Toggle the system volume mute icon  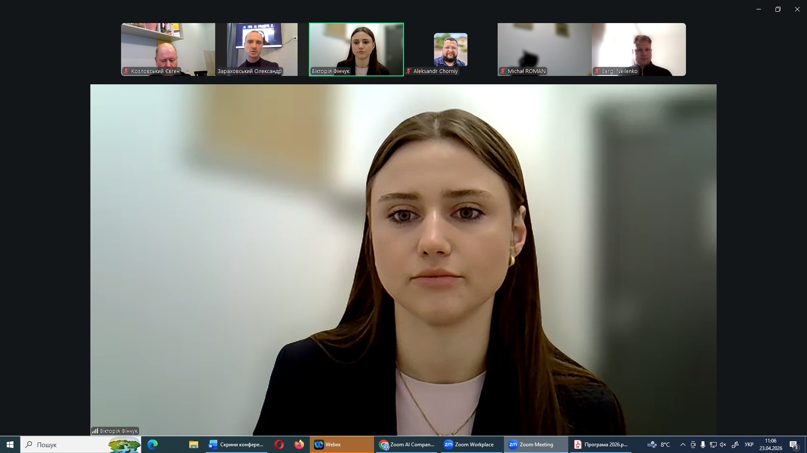coord(723,445)
